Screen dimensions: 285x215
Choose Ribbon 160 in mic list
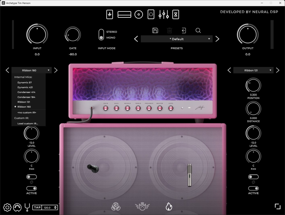28,107
